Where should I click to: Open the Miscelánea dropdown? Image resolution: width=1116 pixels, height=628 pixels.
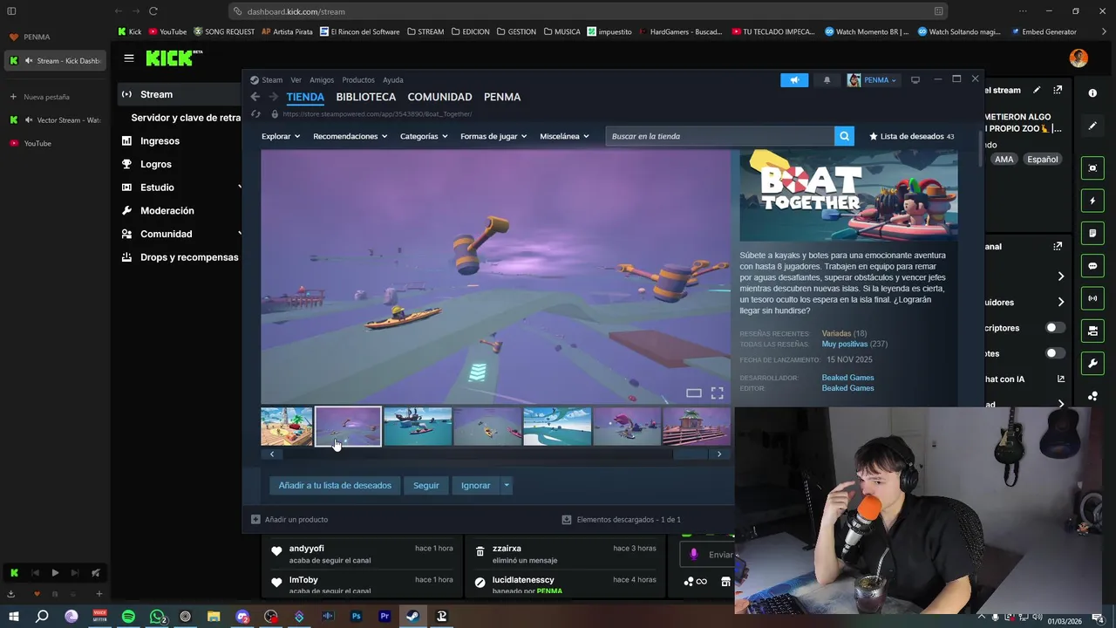click(564, 136)
